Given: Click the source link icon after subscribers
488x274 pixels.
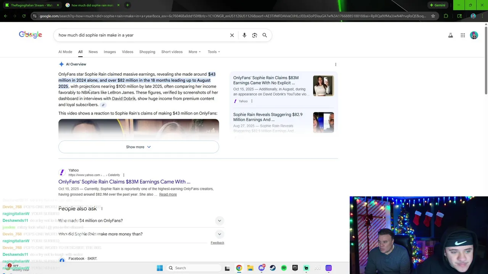Looking at the screenshot, I should pyautogui.click(x=103, y=105).
